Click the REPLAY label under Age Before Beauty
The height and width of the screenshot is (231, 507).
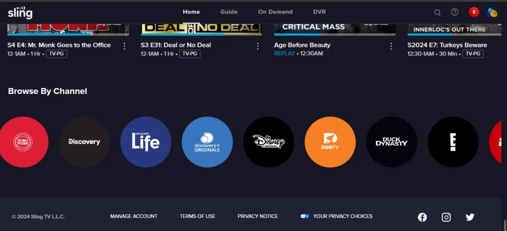[284, 53]
